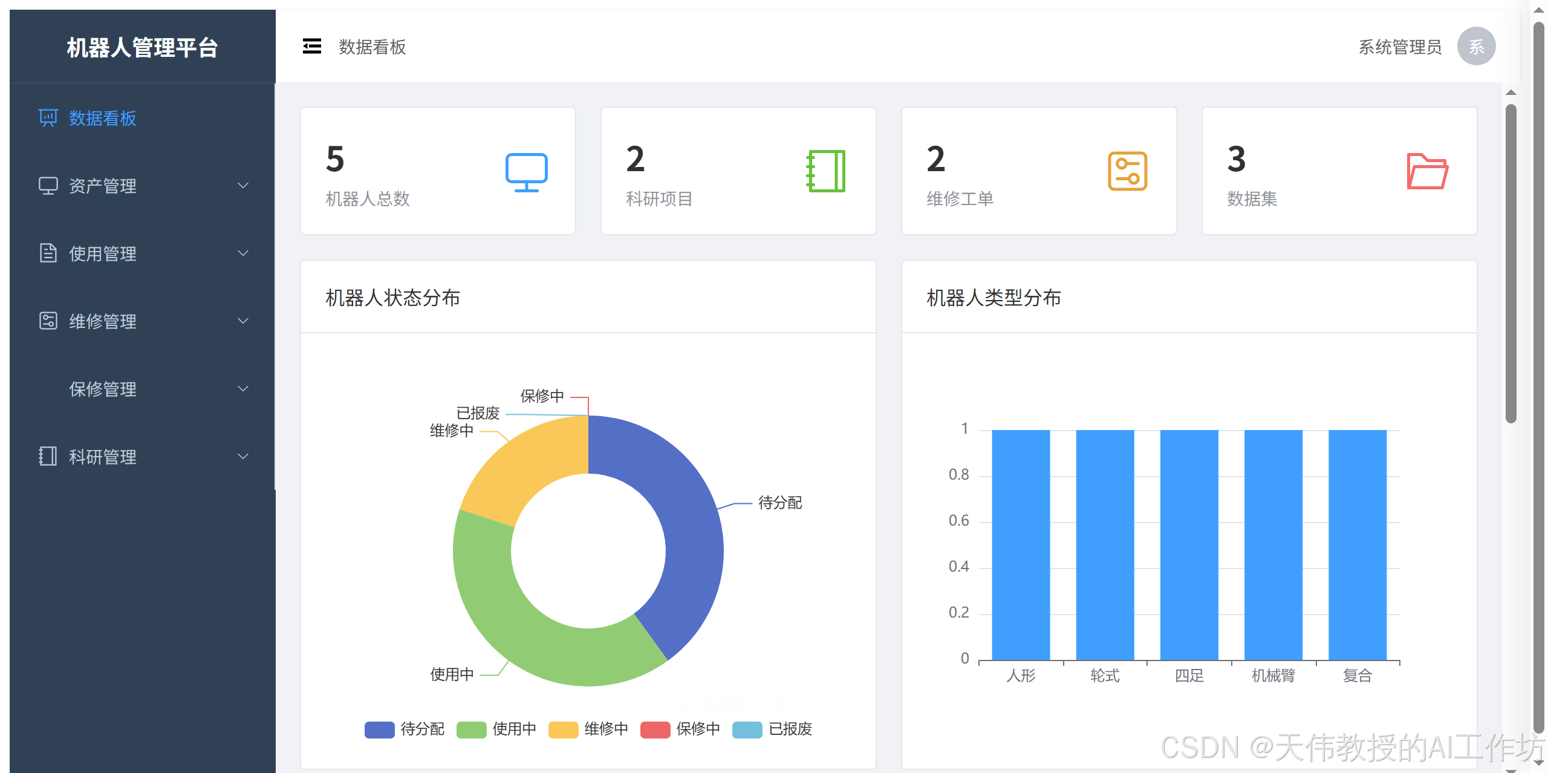Click the 0.4 value on the y-axis
This screenshot has width=1548, height=773.
[958, 567]
